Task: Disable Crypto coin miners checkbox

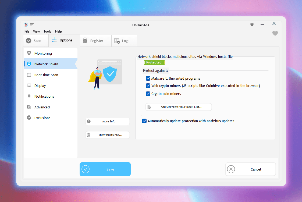Action: point(148,94)
